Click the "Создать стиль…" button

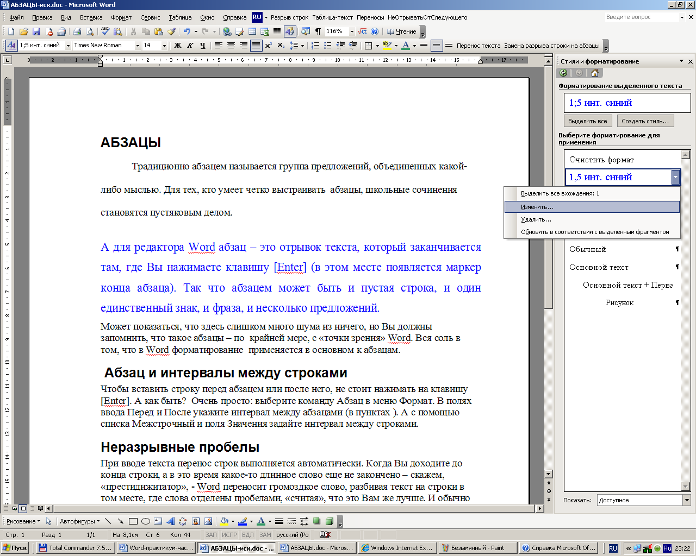[x=645, y=121]
